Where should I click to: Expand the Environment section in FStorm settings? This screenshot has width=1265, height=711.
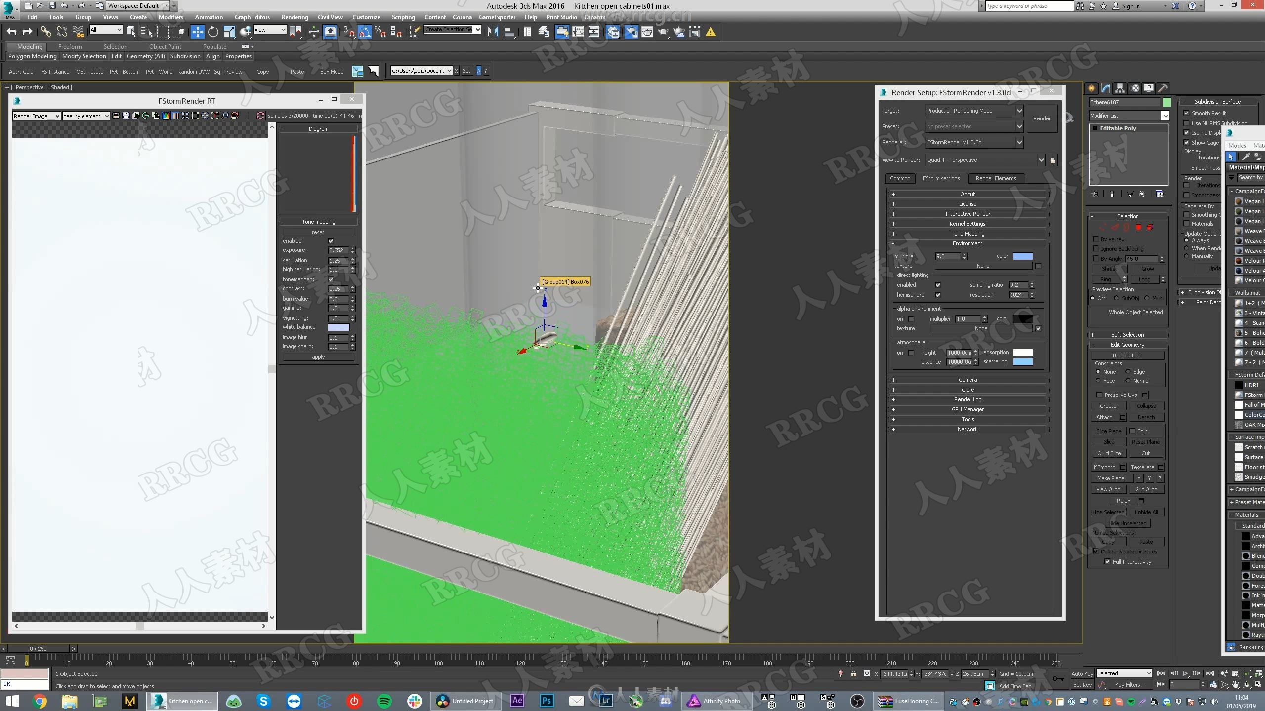click(967, 243)
